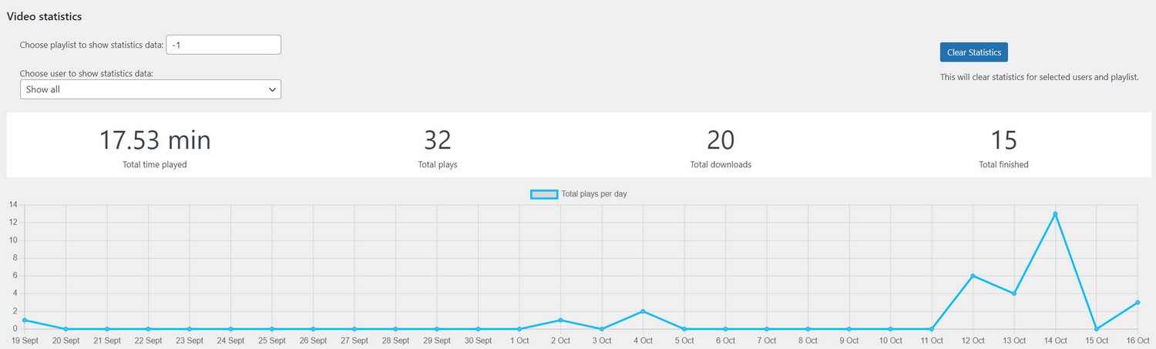Click the 'Total finished' label
The height and width of the screenshot is (349, 1156).
pyautogui.click(x=1003, y=165)
